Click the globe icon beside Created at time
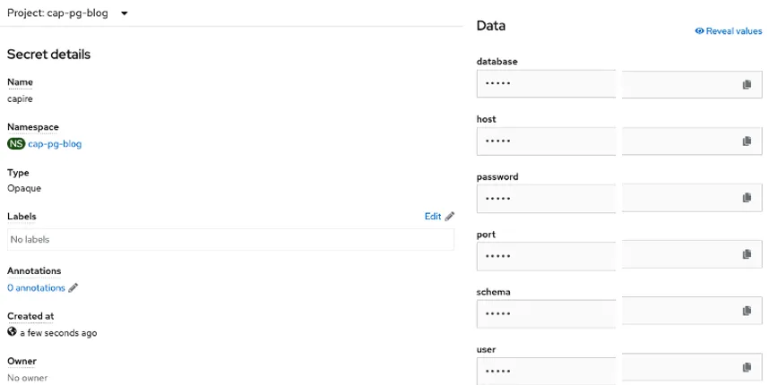This screenshot has width=769, height=385. pyautogui.click(x=13, y=332)
